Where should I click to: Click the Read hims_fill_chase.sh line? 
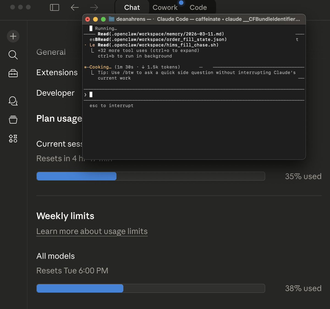click(158, 45)
